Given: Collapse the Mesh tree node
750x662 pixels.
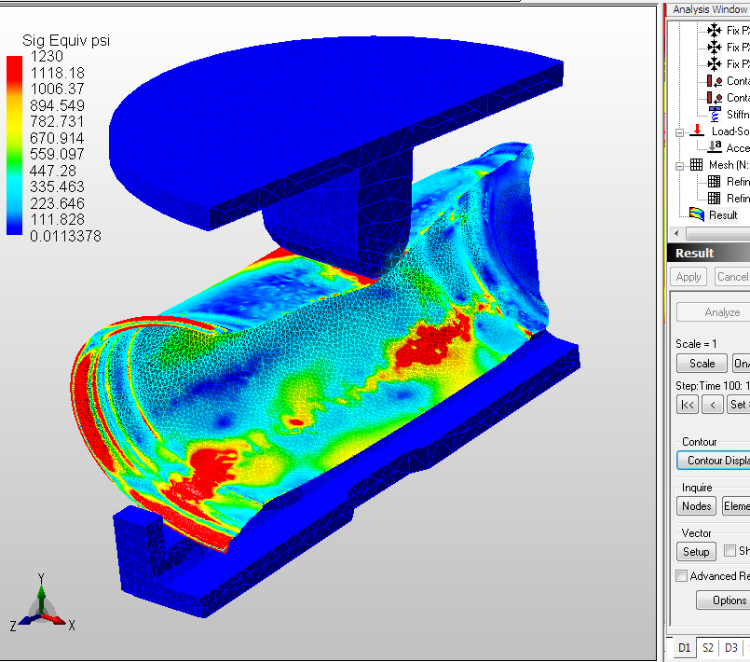Looking at the screenshot, I should 679,165.
